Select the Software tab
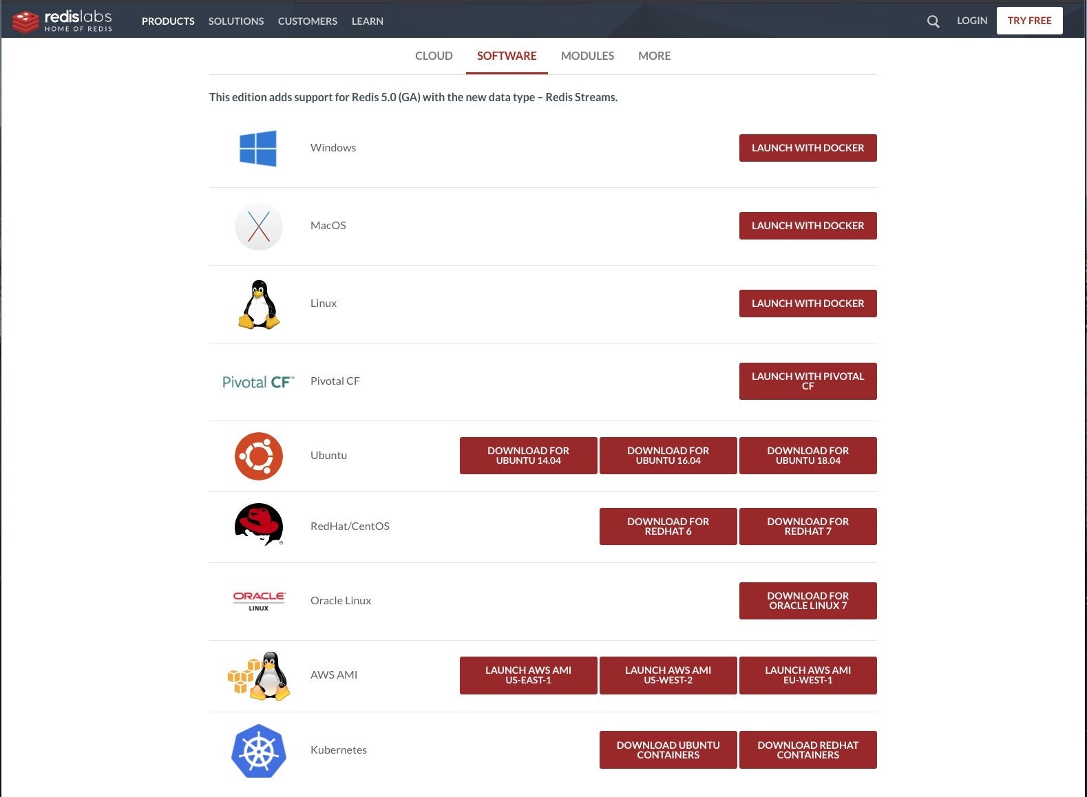The width and height of the screenshot is (1087, 797). [507, 56]
